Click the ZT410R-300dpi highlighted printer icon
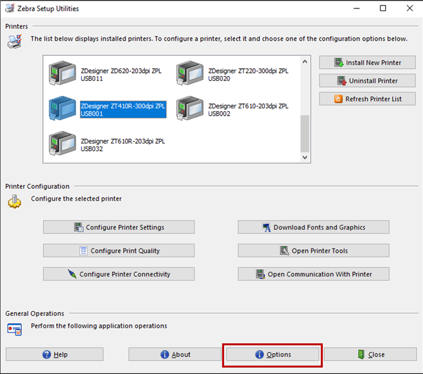 pyautogui.click(x=62, y=108)
